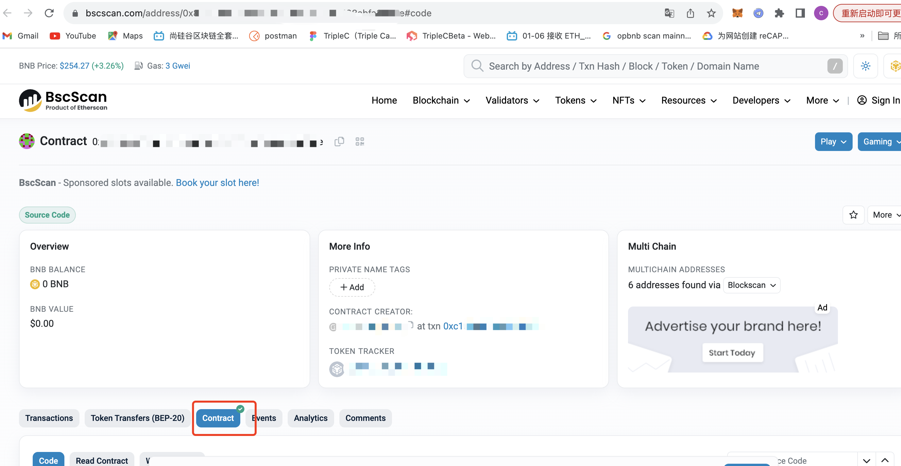Click the Start Today ad button
Screen dimensions: 901x466
(x=732, y=352)
